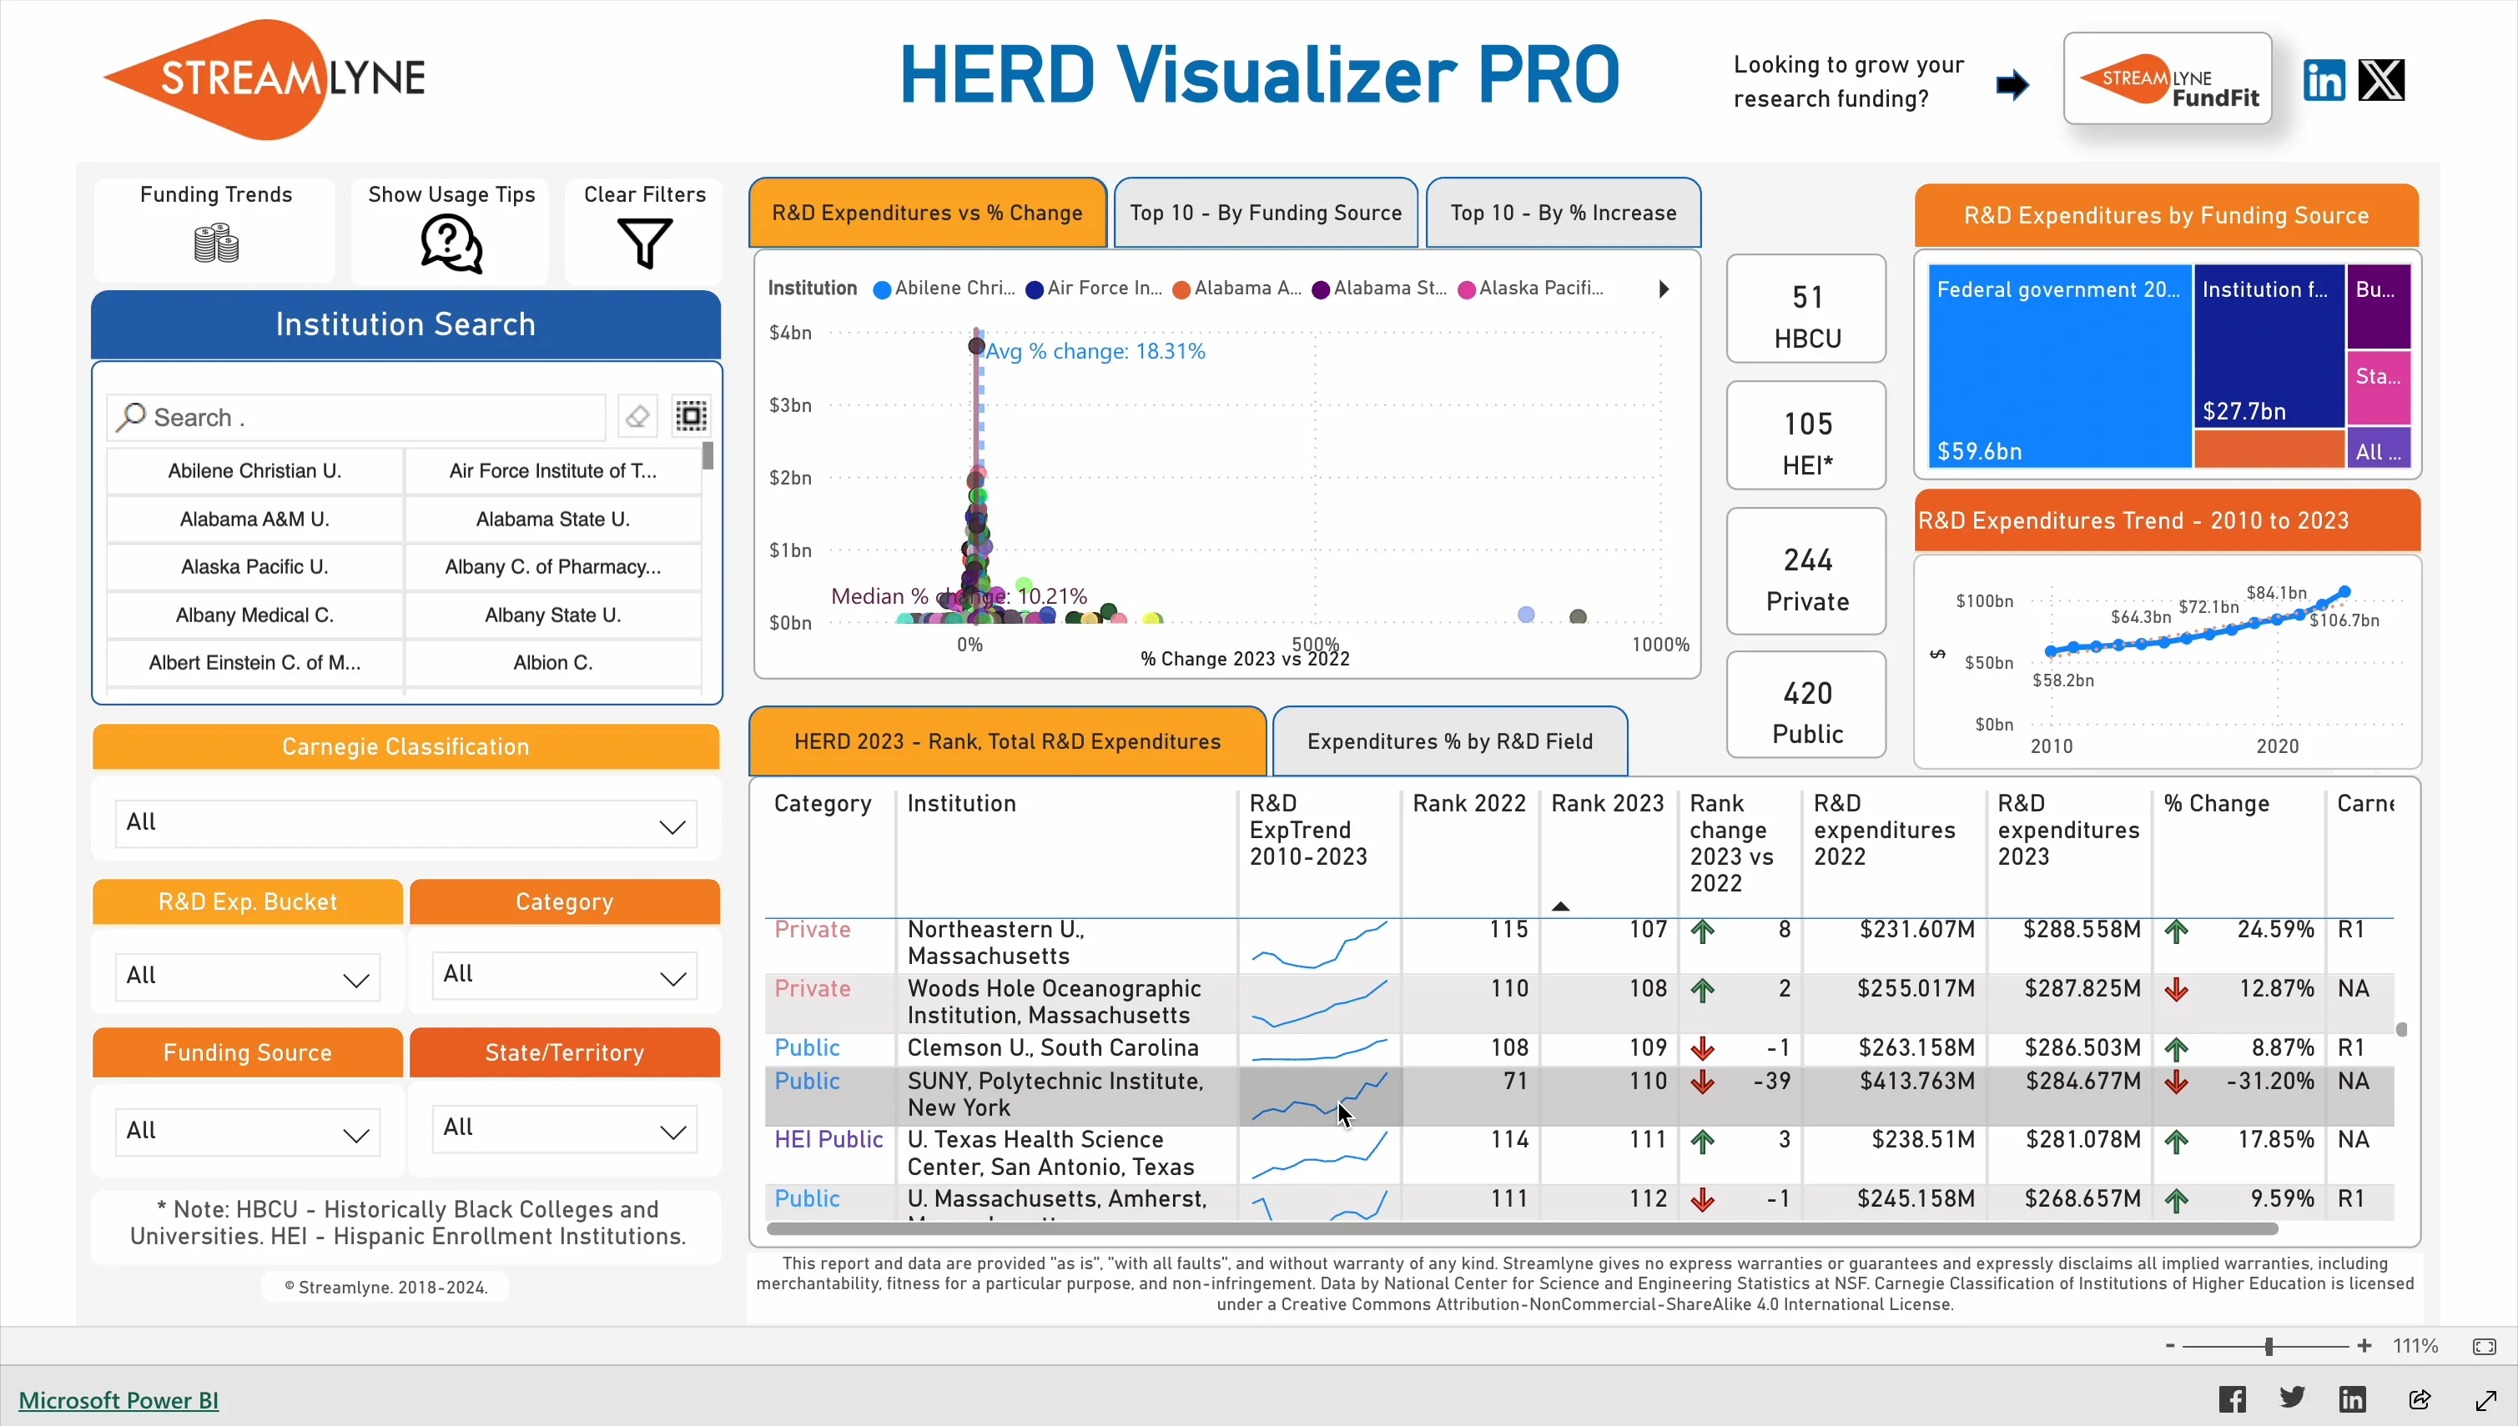
Task: Select Alabama A&M U. in institution list
Action: [x=254, y=519]
